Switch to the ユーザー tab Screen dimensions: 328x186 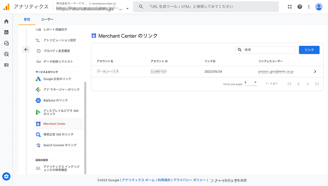47,19
